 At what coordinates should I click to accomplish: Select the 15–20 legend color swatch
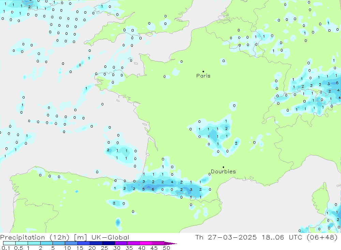click(84, 243)
